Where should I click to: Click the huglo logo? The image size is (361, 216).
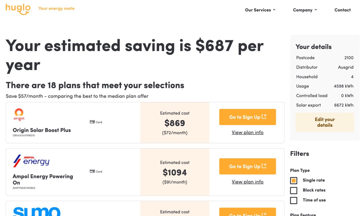point(18,9)
